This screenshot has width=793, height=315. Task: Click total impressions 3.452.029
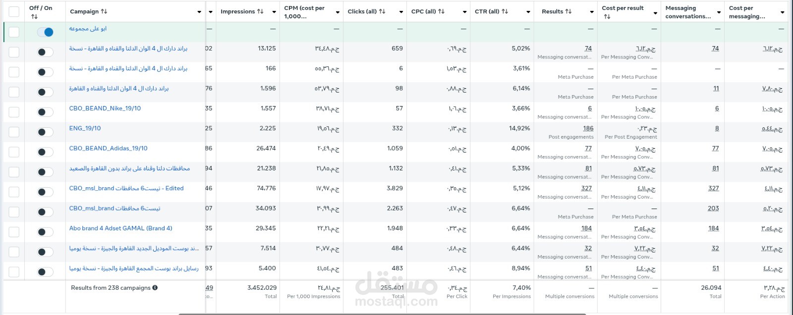click(x=262, y=288)
